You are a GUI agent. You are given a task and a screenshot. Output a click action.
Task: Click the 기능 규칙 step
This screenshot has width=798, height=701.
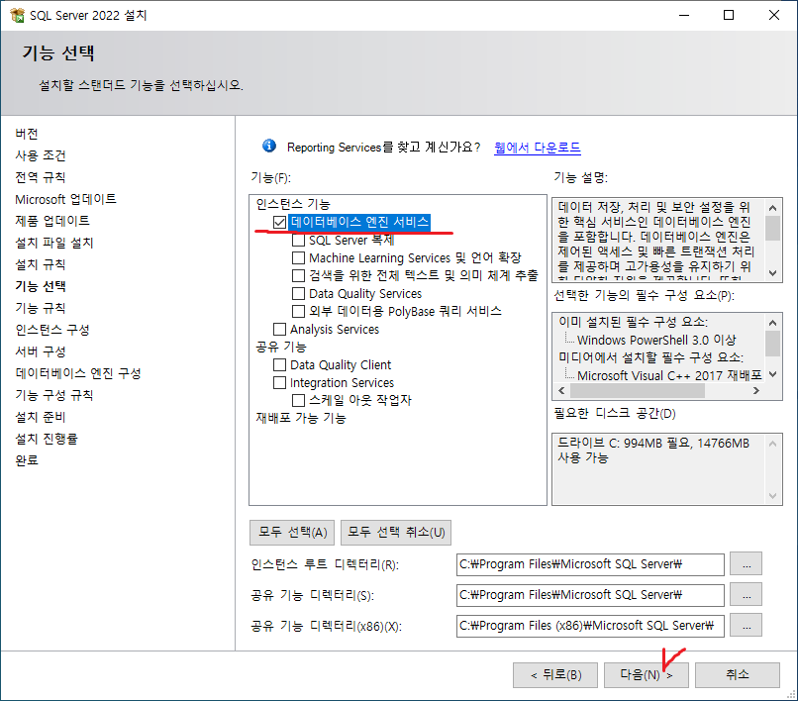pos(41,308)
